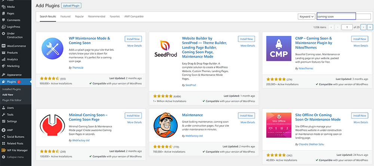Click Minimal Coming Soon plugin logo
Screen dimensions: 374x166
pos(52,125)
